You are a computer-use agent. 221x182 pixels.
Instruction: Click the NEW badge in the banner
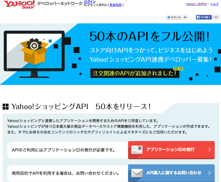coord(178,68)
